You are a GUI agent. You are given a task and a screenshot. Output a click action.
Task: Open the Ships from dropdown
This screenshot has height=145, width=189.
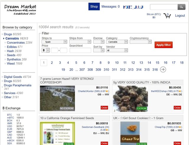click(80, 42)
